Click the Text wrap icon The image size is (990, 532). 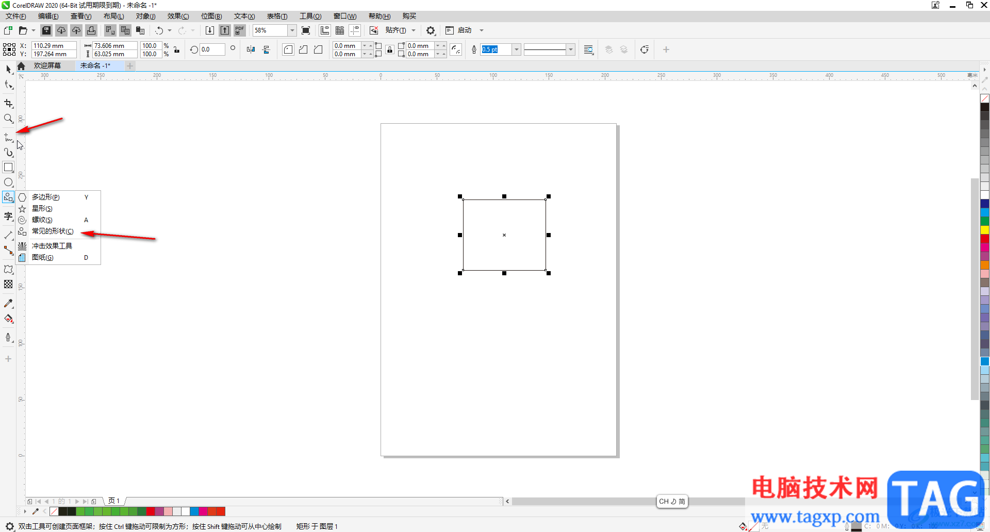[x=588, y=49]
